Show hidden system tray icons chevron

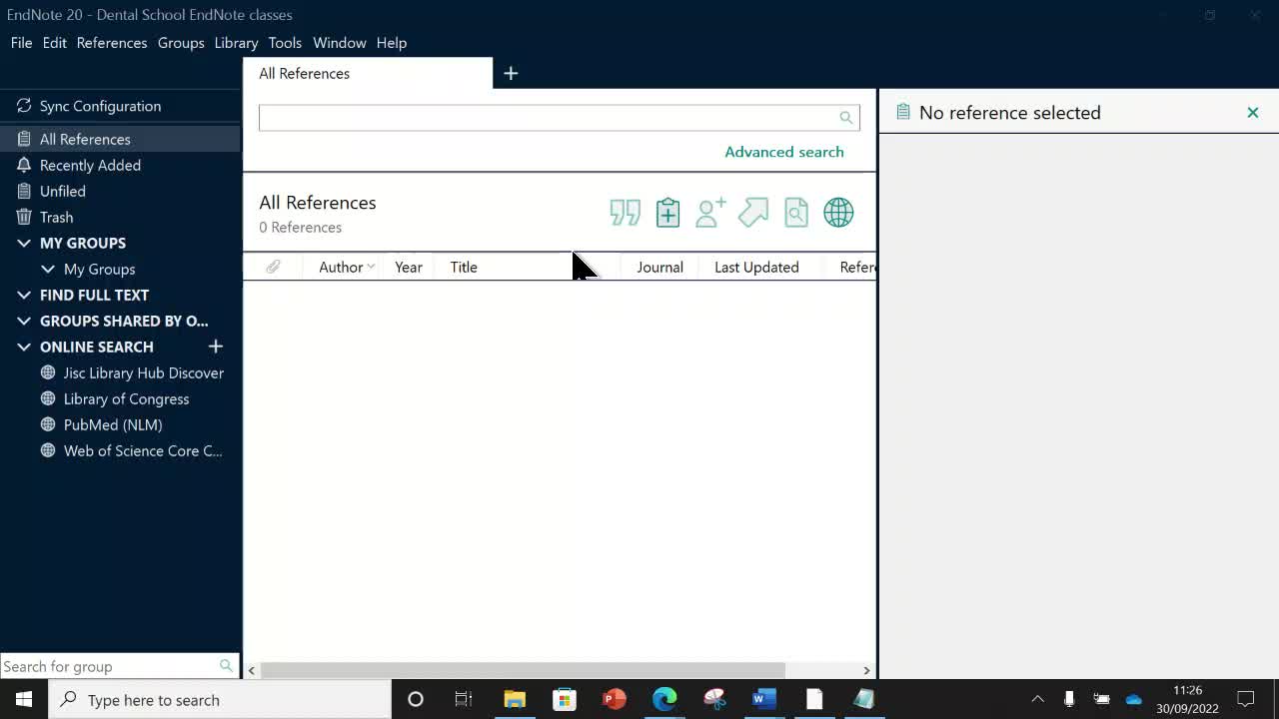click(x=1037, y=699)
